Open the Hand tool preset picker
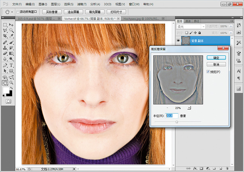The width and height of the screenshot is (244, 172). pos(12,12)
